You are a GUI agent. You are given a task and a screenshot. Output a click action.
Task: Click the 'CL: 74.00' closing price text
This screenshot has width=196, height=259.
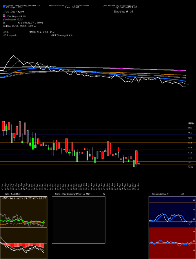coord(72,7)
